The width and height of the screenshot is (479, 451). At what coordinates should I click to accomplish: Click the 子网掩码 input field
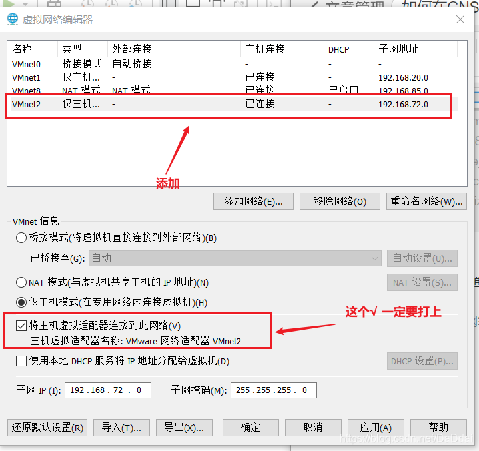tap(274, 390)
